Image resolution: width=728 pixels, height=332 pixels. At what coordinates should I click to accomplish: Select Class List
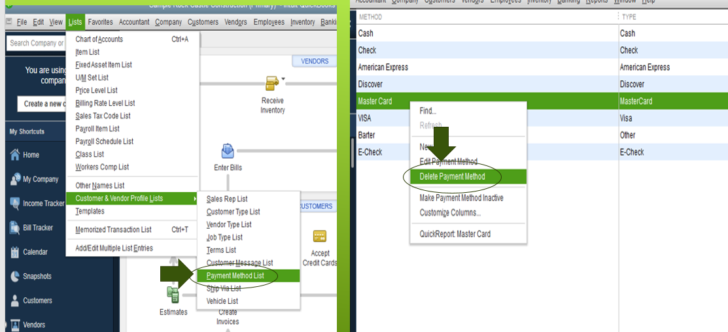pyautogui.click(x=132, y=154)
